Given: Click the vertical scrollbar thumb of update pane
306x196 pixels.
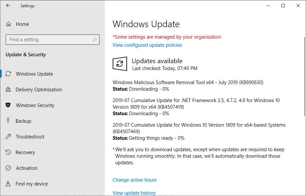Looking at the screenshot, I should (x=305, y=76).
